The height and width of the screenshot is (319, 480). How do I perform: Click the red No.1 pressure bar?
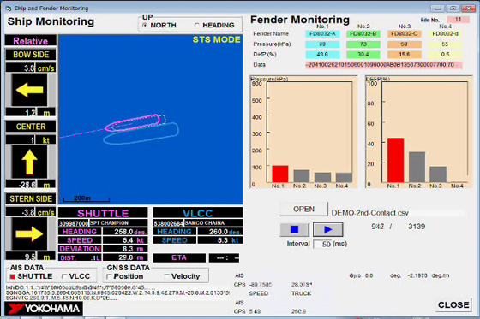[x=280, y=174]
